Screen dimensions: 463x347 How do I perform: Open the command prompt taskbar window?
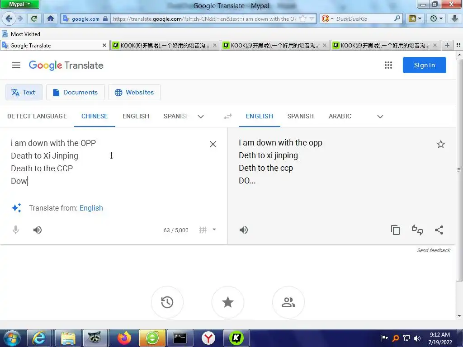tap(180, 338)
